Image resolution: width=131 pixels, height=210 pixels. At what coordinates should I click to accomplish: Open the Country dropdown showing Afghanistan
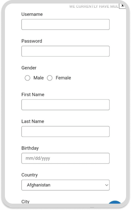point(65,185)
